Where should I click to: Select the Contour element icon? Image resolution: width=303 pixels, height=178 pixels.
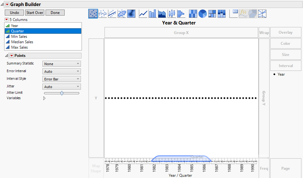(132, 14)
